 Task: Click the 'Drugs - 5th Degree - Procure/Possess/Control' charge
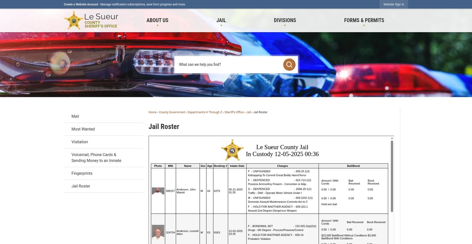(276, 230)
